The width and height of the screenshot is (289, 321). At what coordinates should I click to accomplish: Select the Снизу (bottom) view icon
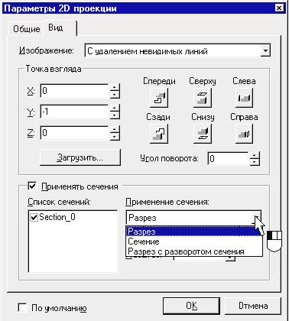203,134
